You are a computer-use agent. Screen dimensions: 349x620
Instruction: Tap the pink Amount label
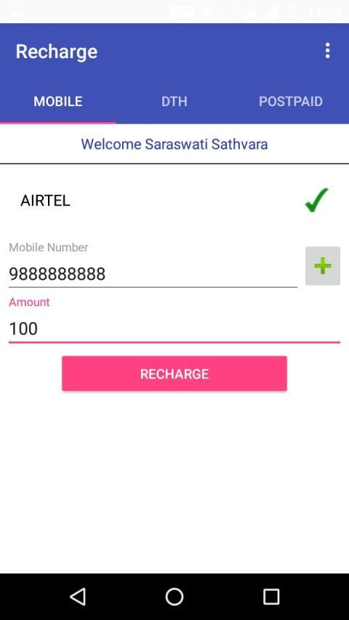[x=29, y=302]
